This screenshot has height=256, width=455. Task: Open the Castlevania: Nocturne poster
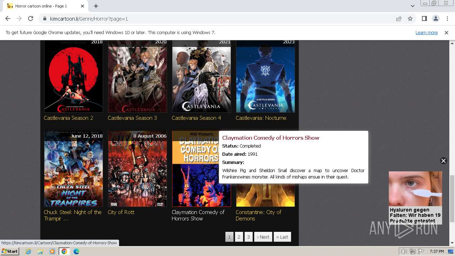click(x=266, y=76)
